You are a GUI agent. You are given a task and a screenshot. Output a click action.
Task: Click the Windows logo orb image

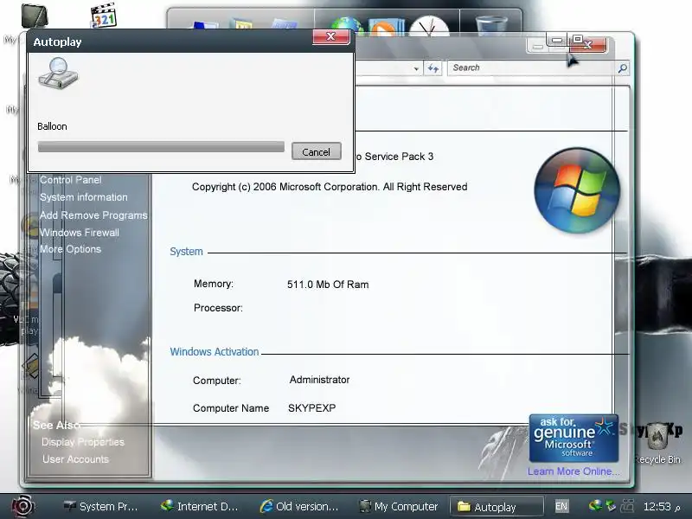pyautogui.click(x=577, y=190)
